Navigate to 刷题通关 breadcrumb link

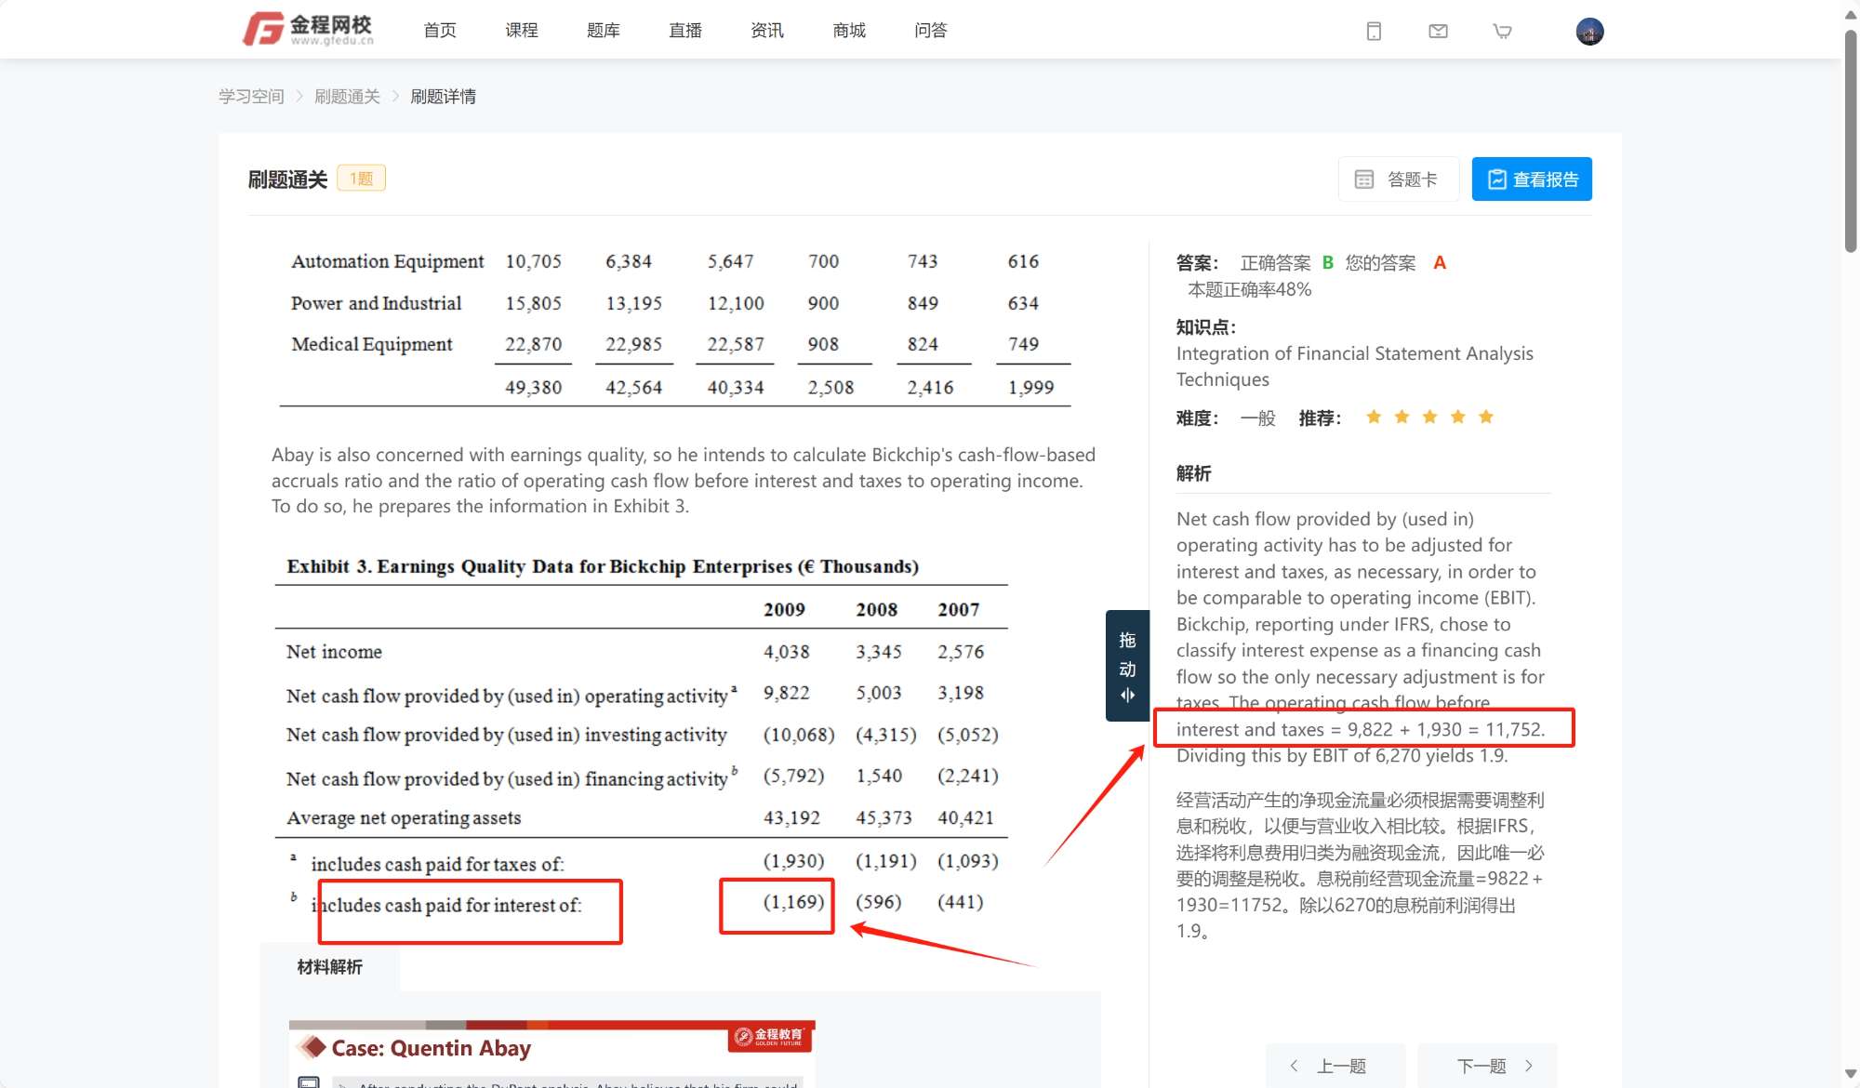pyautogui.click(x=347, y=97)
